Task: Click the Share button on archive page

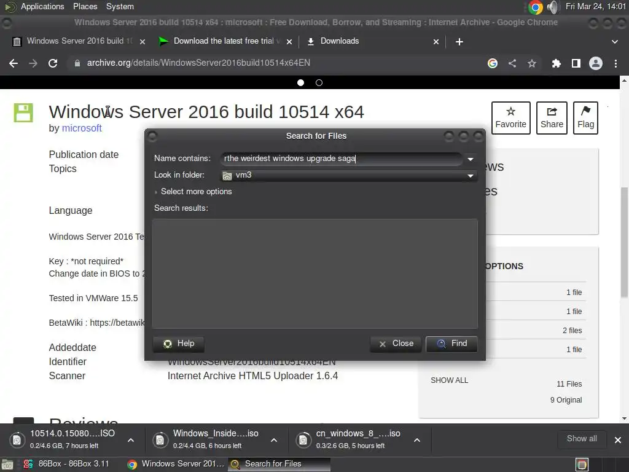Action: click(x=552, y=117)
